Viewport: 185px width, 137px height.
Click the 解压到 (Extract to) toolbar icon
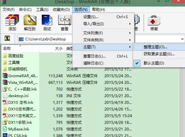pos(30,20)
